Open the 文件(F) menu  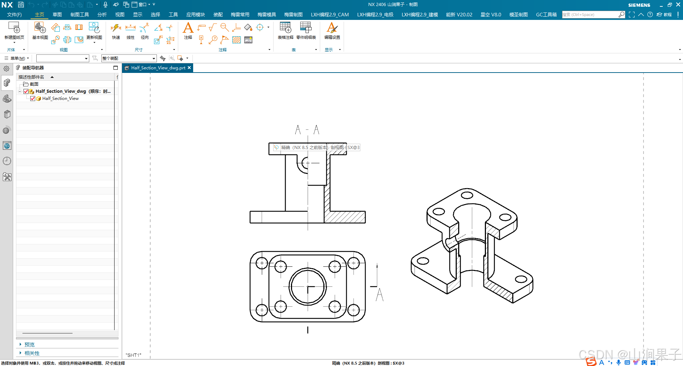14,15
